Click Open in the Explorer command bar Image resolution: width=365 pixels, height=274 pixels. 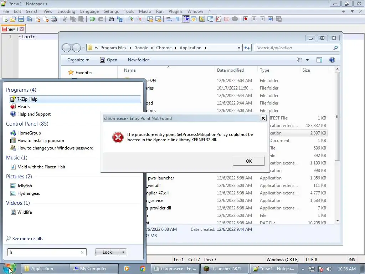coord(109,60)
